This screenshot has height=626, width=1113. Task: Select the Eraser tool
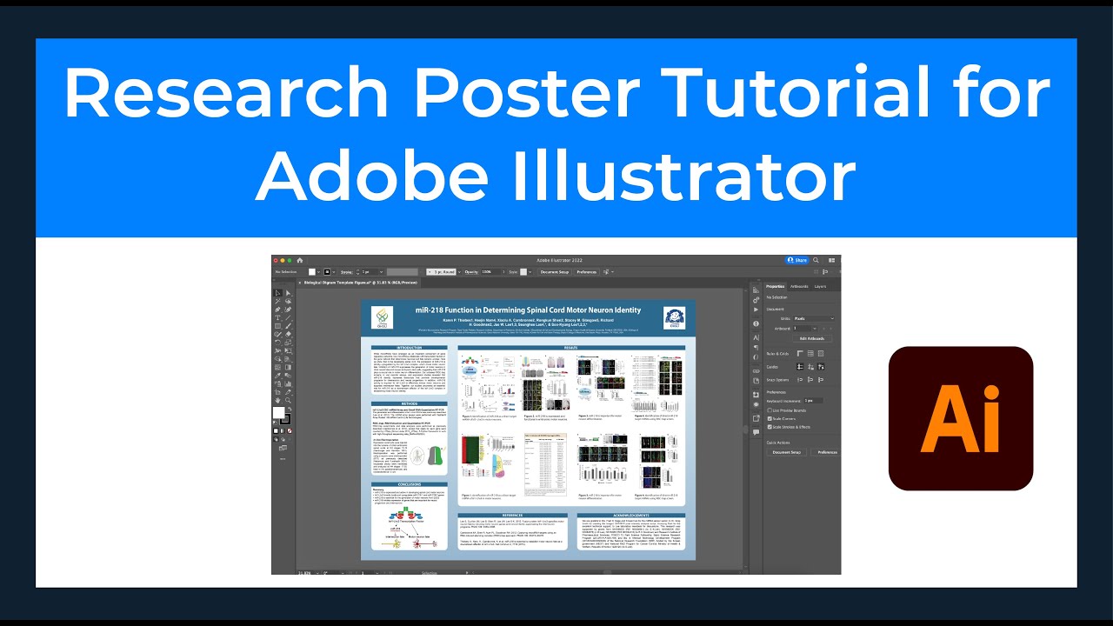point(288,335)
